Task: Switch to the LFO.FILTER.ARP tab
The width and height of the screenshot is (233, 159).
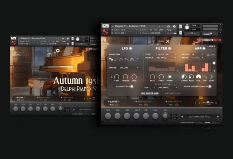Action: [149, 93]
